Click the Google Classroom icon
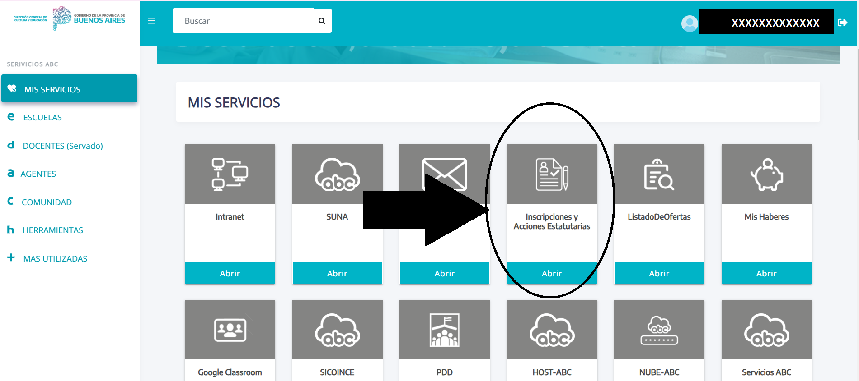Image resolution: width=859 pixels, height=381 pixels. coord(230,330)
